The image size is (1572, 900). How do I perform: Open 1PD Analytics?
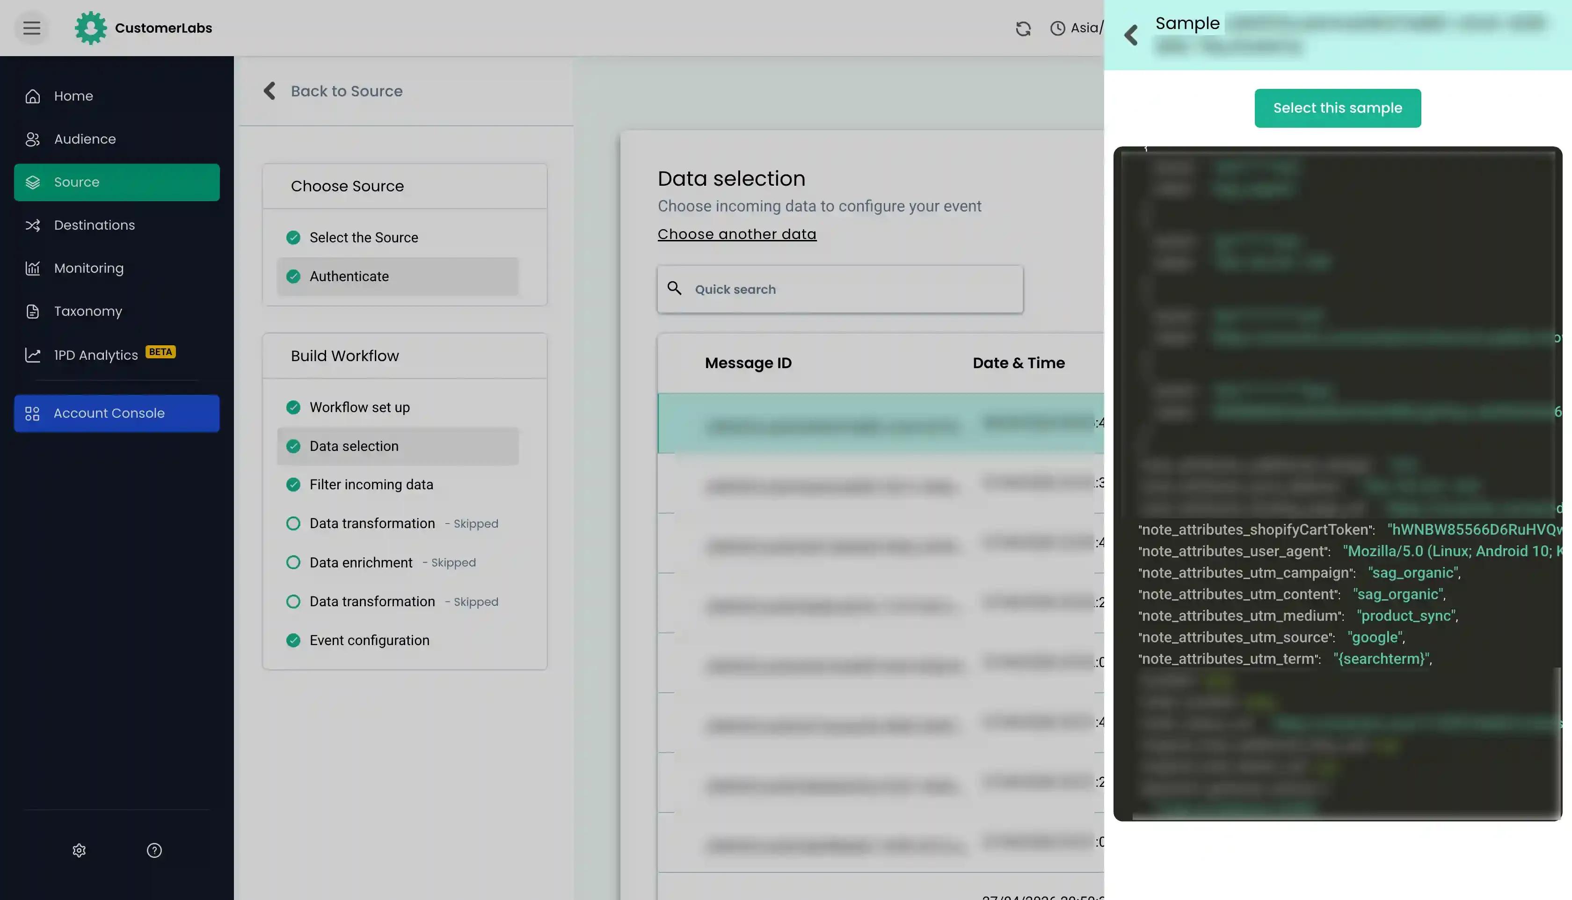pos(117,355)
